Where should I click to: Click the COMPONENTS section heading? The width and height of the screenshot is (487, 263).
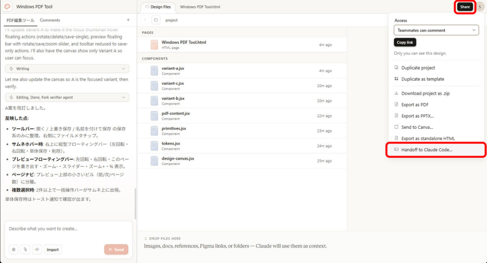pyautogui.click(x=155, y=59)
